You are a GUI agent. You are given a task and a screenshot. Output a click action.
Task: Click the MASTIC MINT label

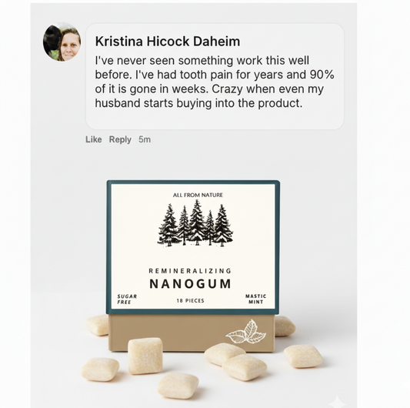[x=255, y=299]
